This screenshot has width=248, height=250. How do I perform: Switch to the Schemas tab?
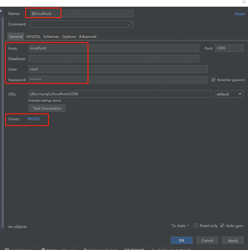point(51,36)
